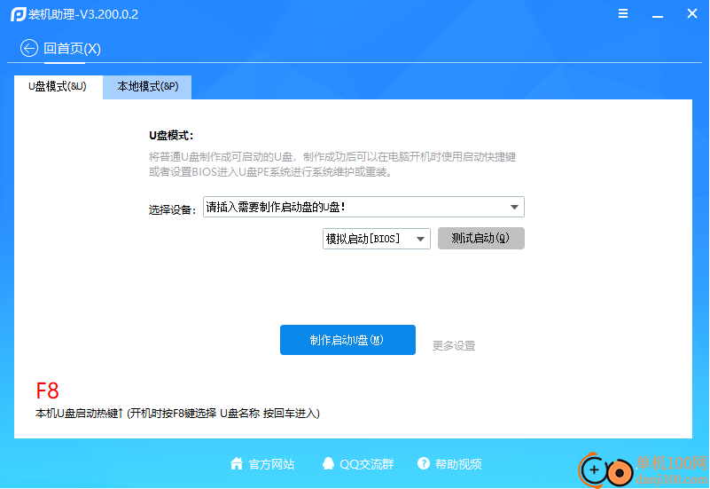710x489 pixels.
Task: Expand the 选择设备 dropdown arrow
Action: [514, 207]
